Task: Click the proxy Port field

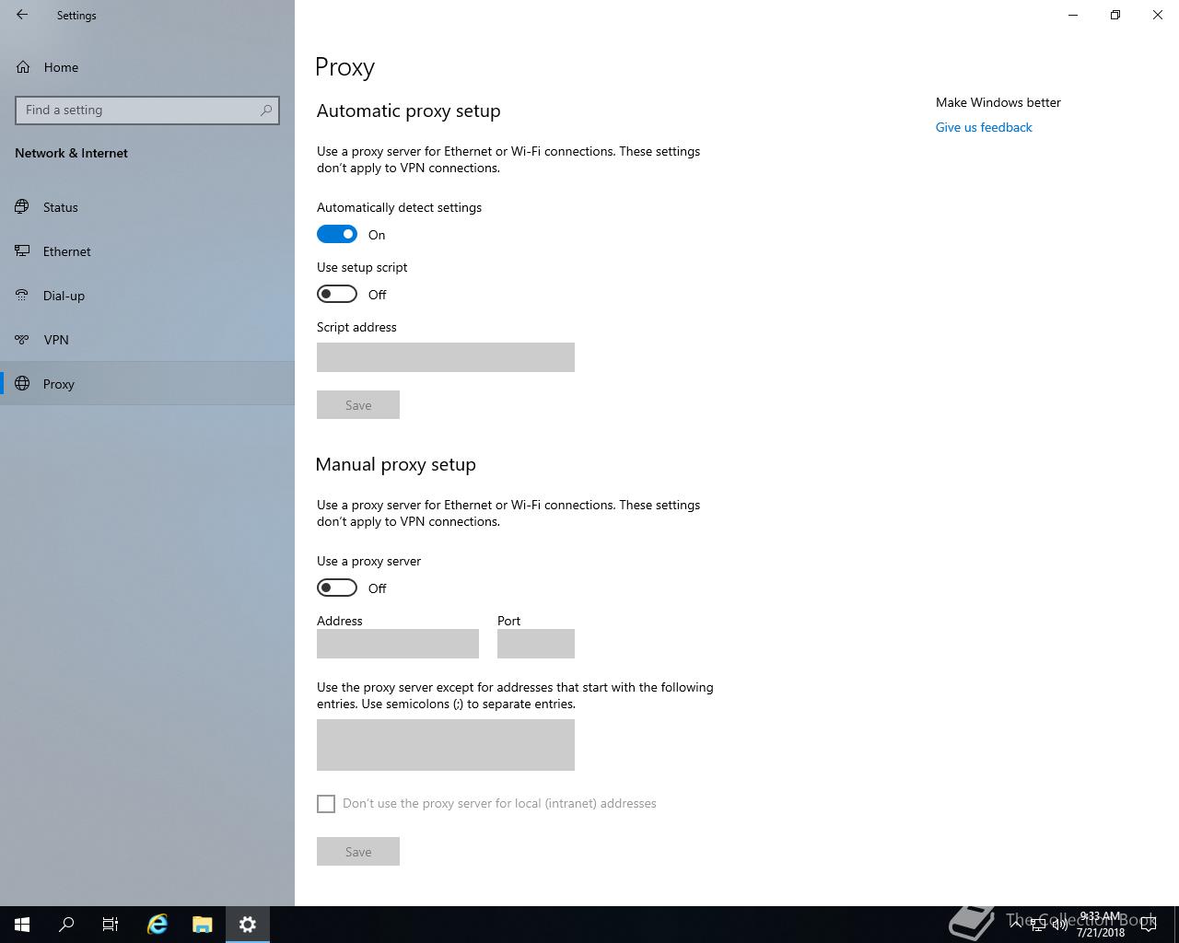Action: 536,644
